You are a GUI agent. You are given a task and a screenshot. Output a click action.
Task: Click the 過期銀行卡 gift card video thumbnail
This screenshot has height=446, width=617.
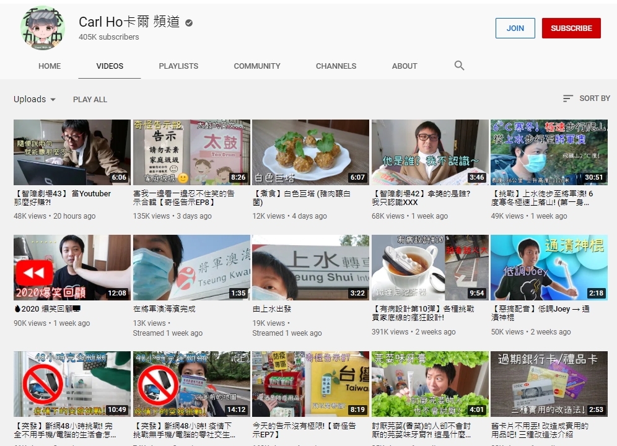(549, 384)
